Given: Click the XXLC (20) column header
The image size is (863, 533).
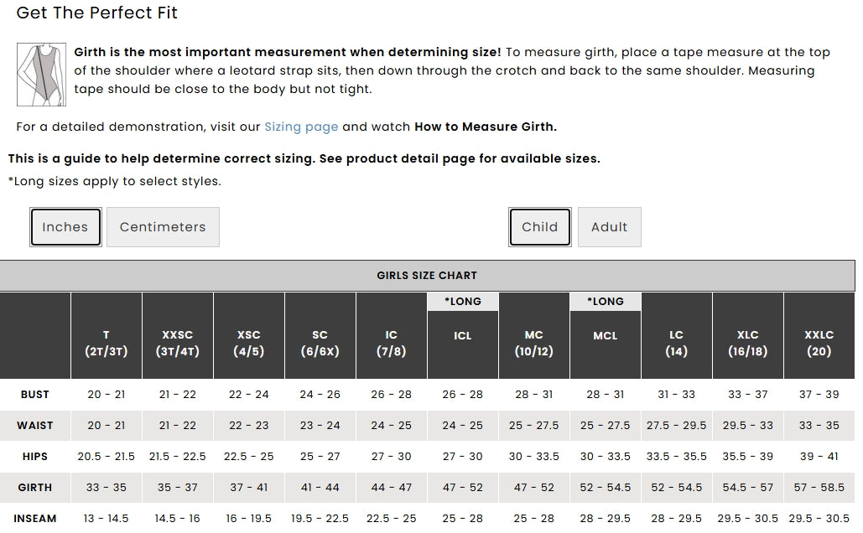Looking at the screenshot, I should 819,335.
